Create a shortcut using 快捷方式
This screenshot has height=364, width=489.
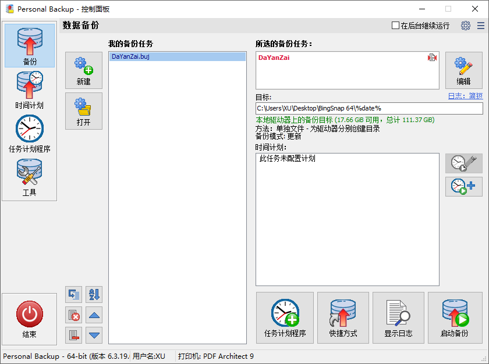[x=343, y=317]
